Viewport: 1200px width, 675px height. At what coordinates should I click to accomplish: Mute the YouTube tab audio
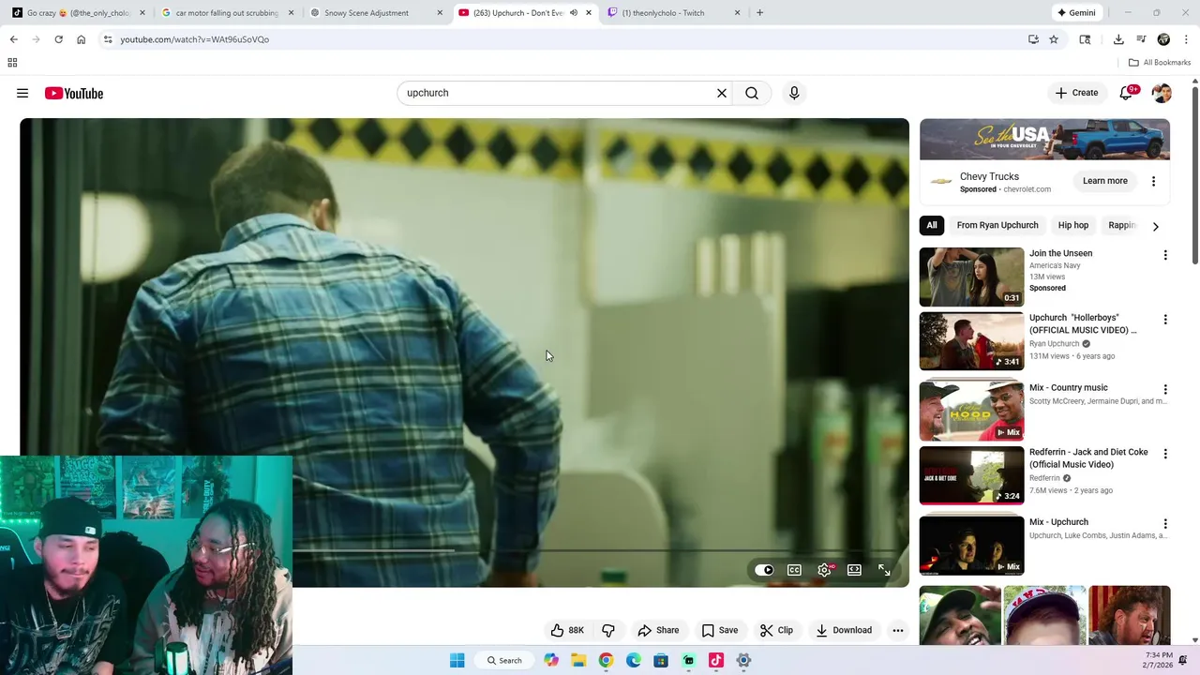574,13
